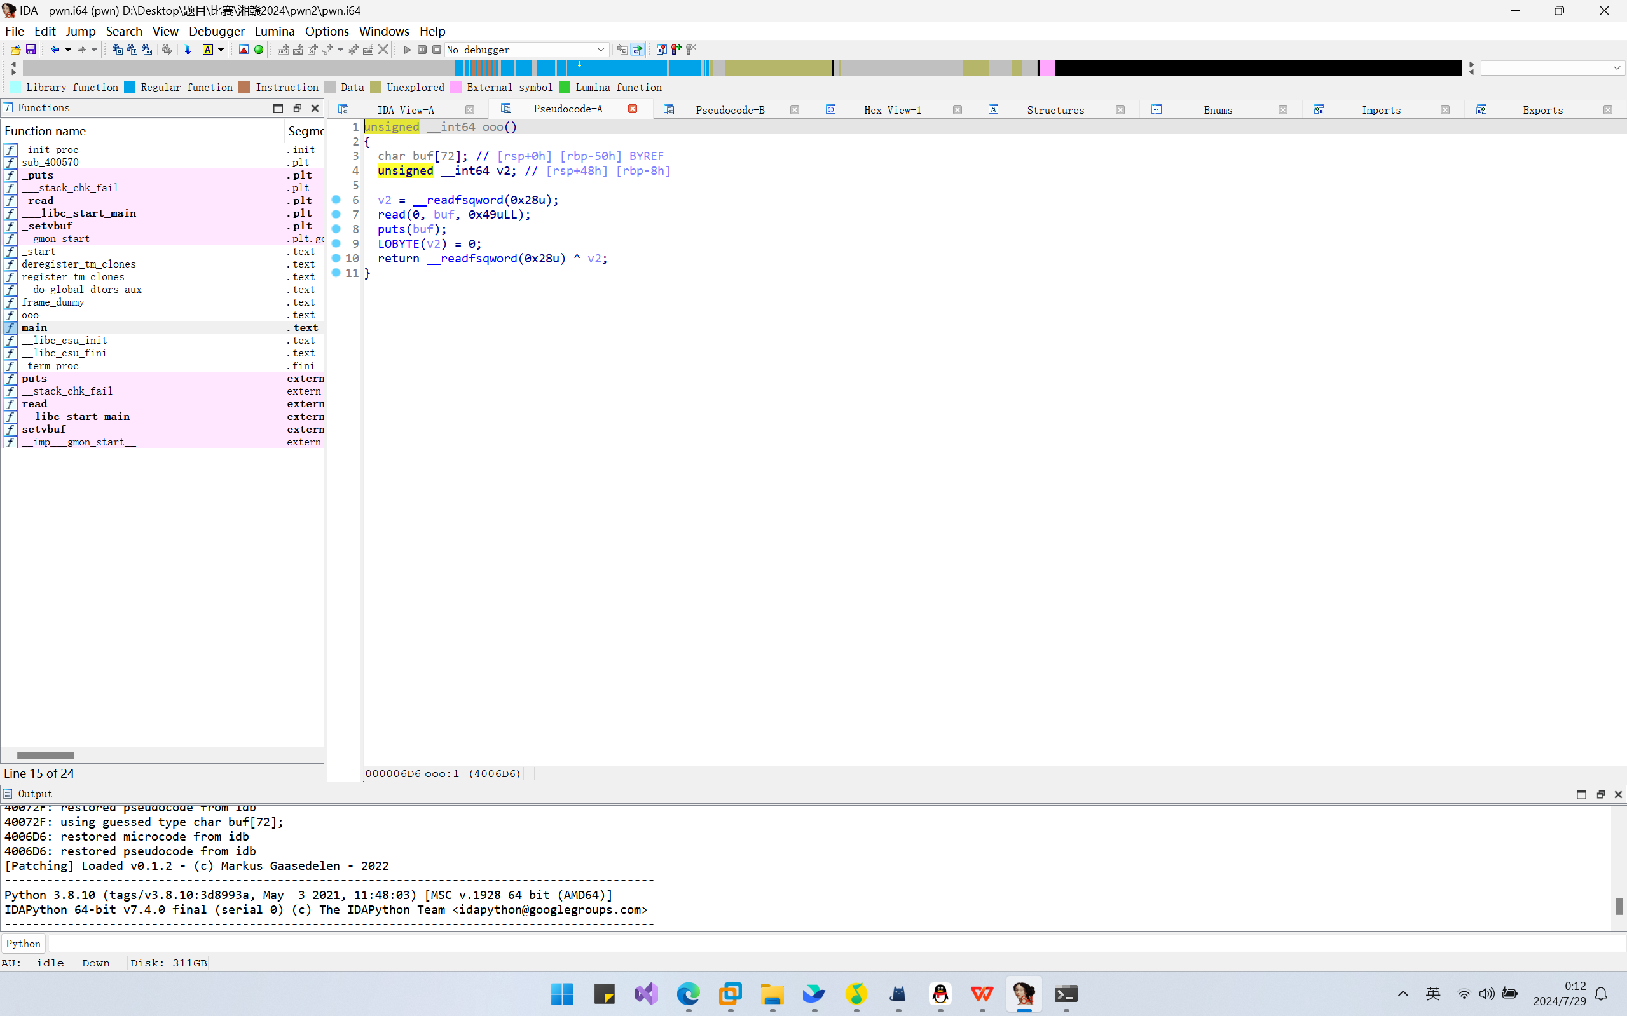Image resolution: width=1627 pixels, height=1016 pixels.
Task: Switch to the Hex View-1 tab
Action: coord(892,110)
